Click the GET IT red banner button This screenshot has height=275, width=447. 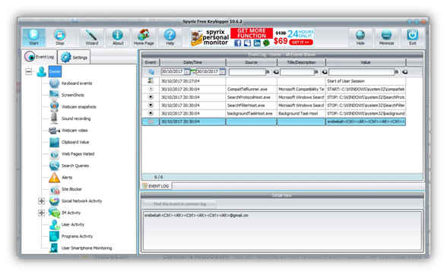[300, 43]
